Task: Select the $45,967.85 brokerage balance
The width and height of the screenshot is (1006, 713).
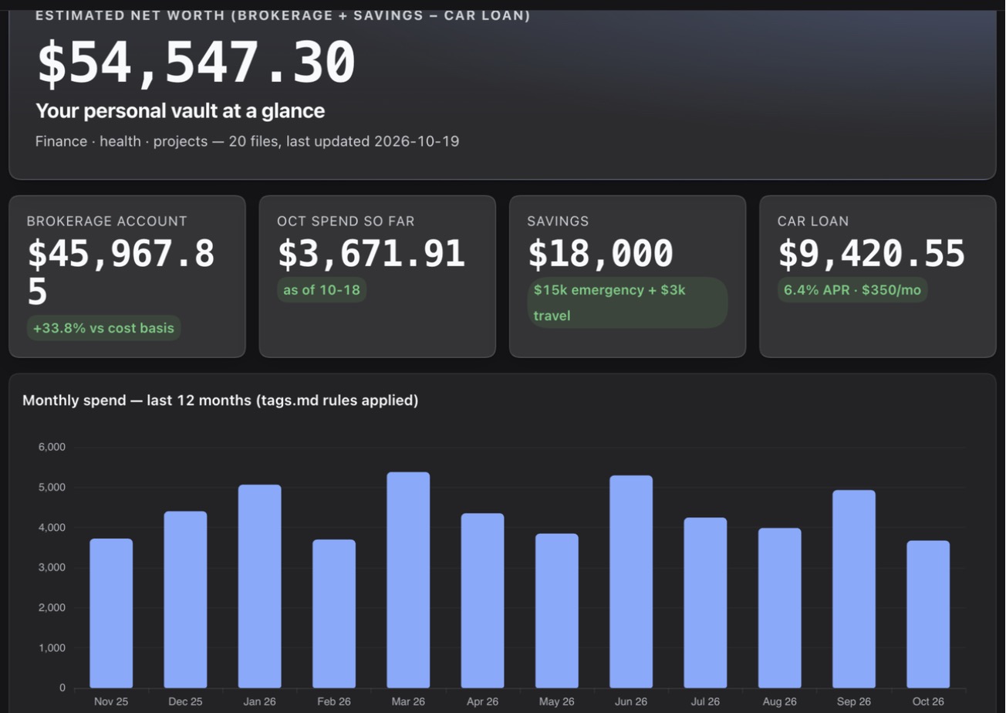Action: (x=121, y=272)
